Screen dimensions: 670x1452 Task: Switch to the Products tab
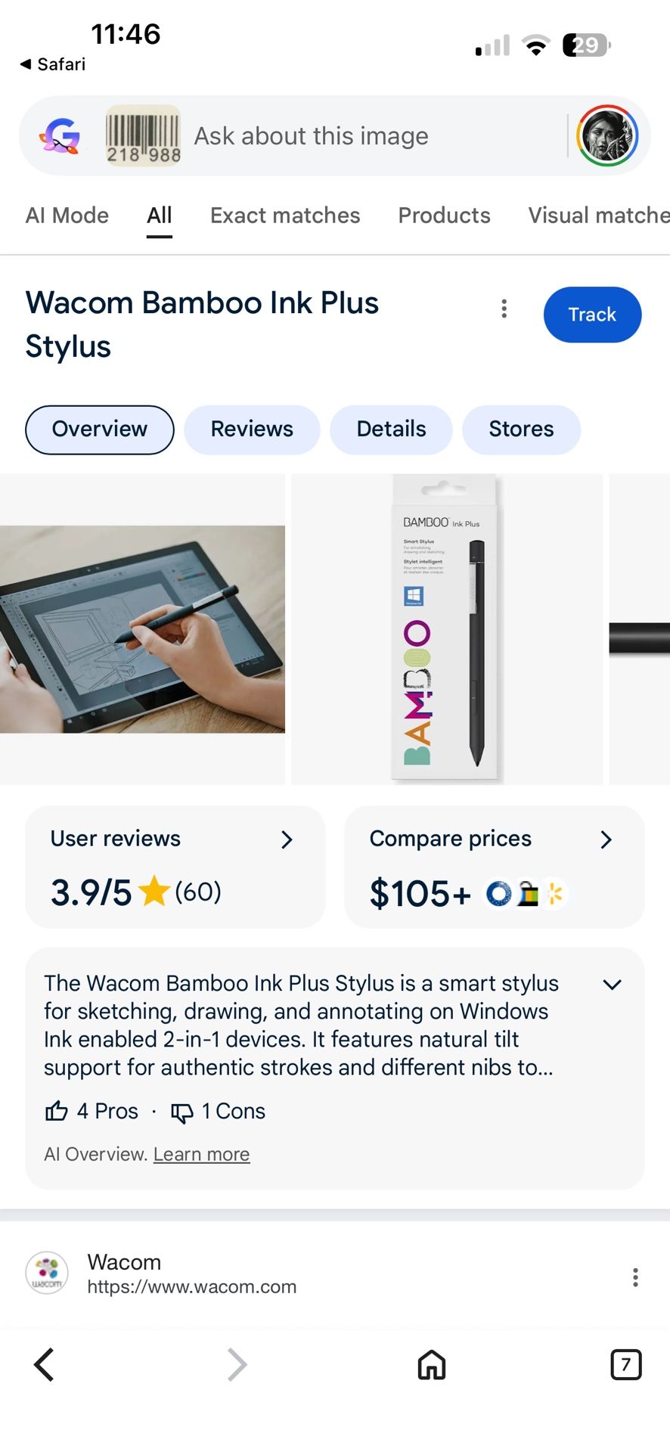tap(444, 216)
